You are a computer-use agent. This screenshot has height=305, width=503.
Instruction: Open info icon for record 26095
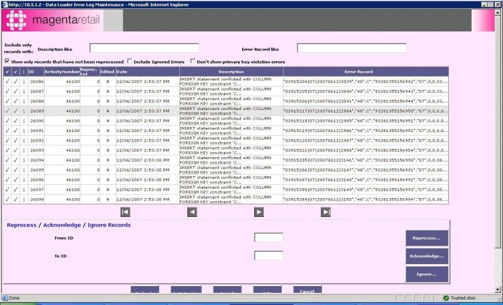(x=24, y=170)
